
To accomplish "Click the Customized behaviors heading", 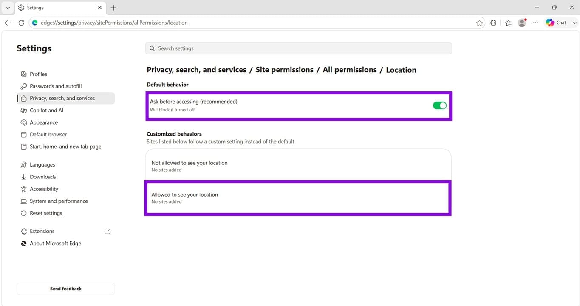I will pos(174,134).
